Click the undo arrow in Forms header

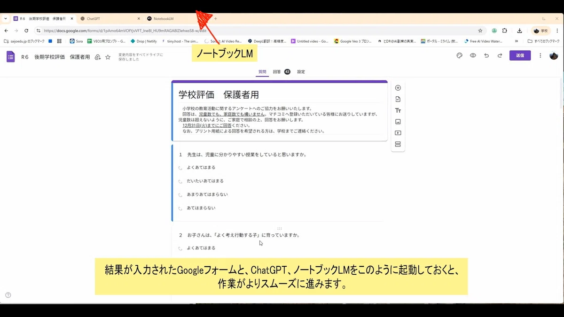pyautogui.click(x=486, y=55)
